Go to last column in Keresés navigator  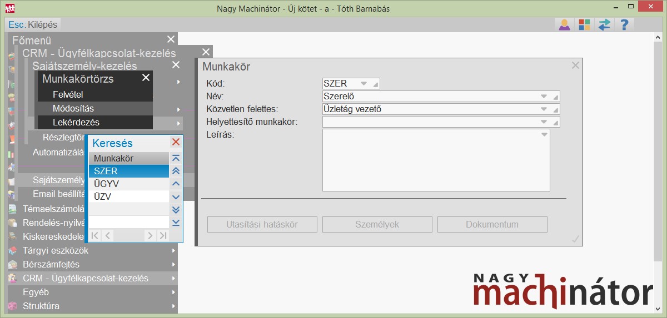click(x=162, y=235)
